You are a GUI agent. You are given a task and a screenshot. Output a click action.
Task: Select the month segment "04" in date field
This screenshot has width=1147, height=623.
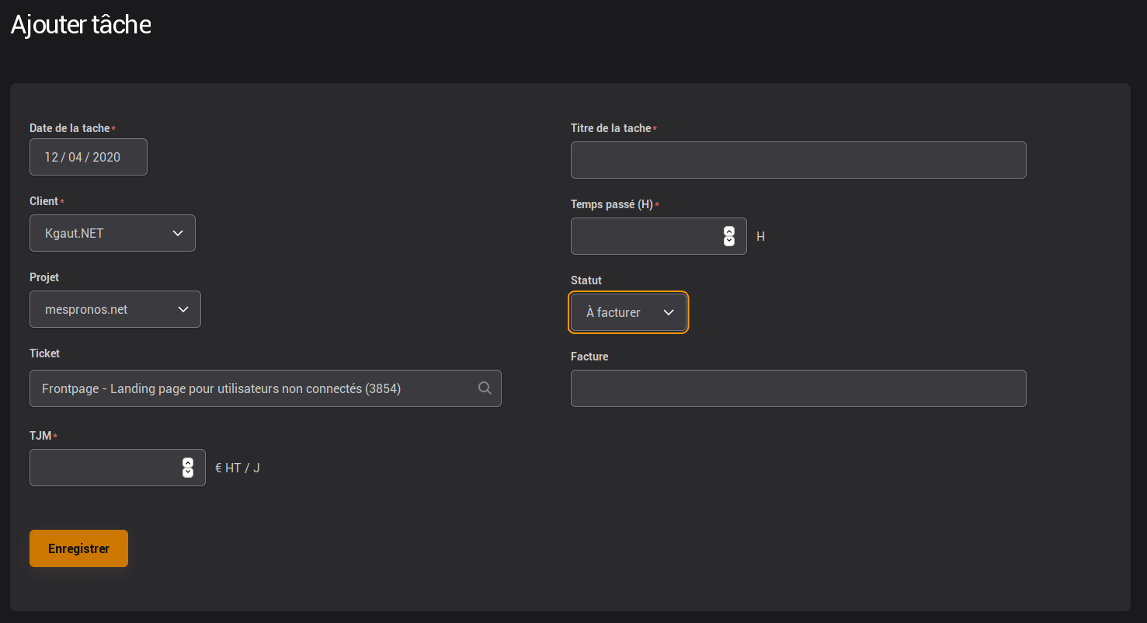click(76, 157)
